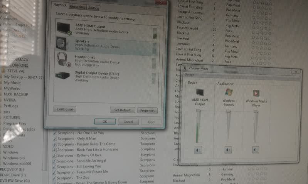Screen dimensions: 308x184
Task: Switch to the Playback tab
Action: tap(60, 5)
